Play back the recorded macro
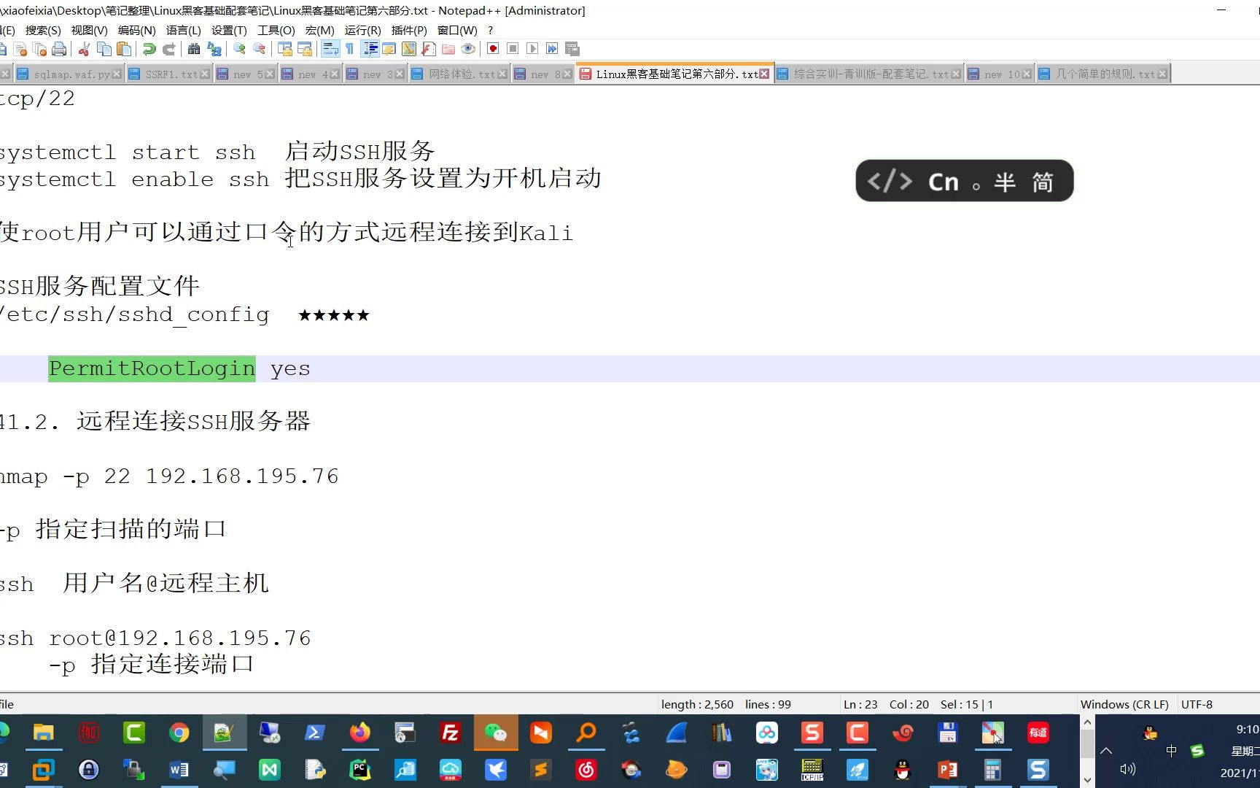The width and height of the screenshot is (1260, 788). point(532,49)
